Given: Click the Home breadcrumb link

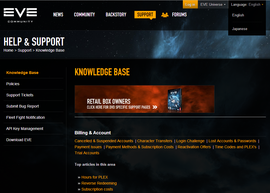Looking at the screenshot, I should pos(8,50).
